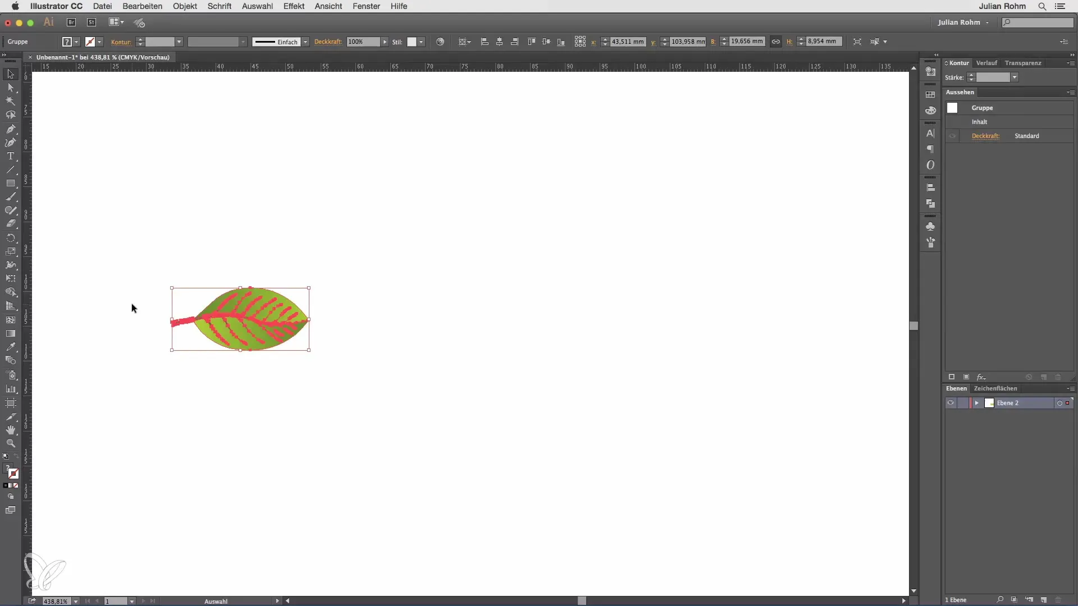The width and height of the screenshot is (1078, 606).
Task: Open Stil graphic style dropdown
Action: click(x=421, y=42)
